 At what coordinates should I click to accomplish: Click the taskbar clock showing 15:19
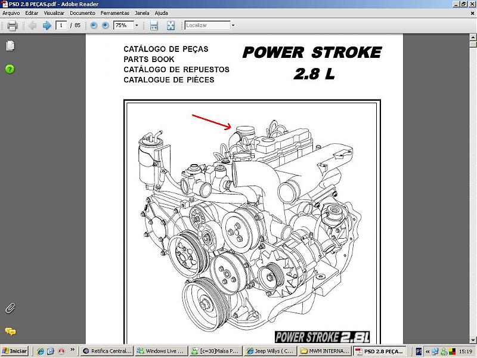466,351
